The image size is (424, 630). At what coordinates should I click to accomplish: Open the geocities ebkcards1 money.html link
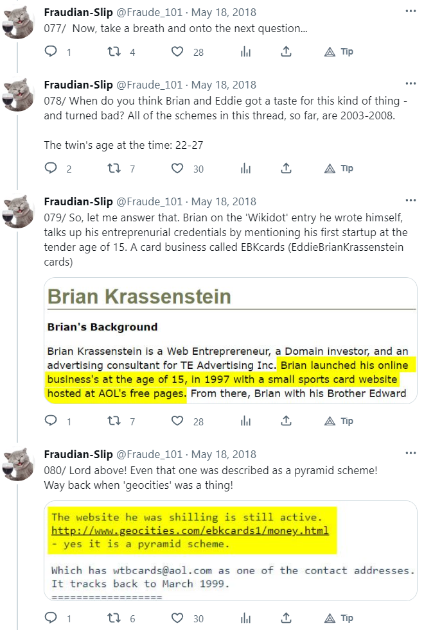[x=190, y=531]
